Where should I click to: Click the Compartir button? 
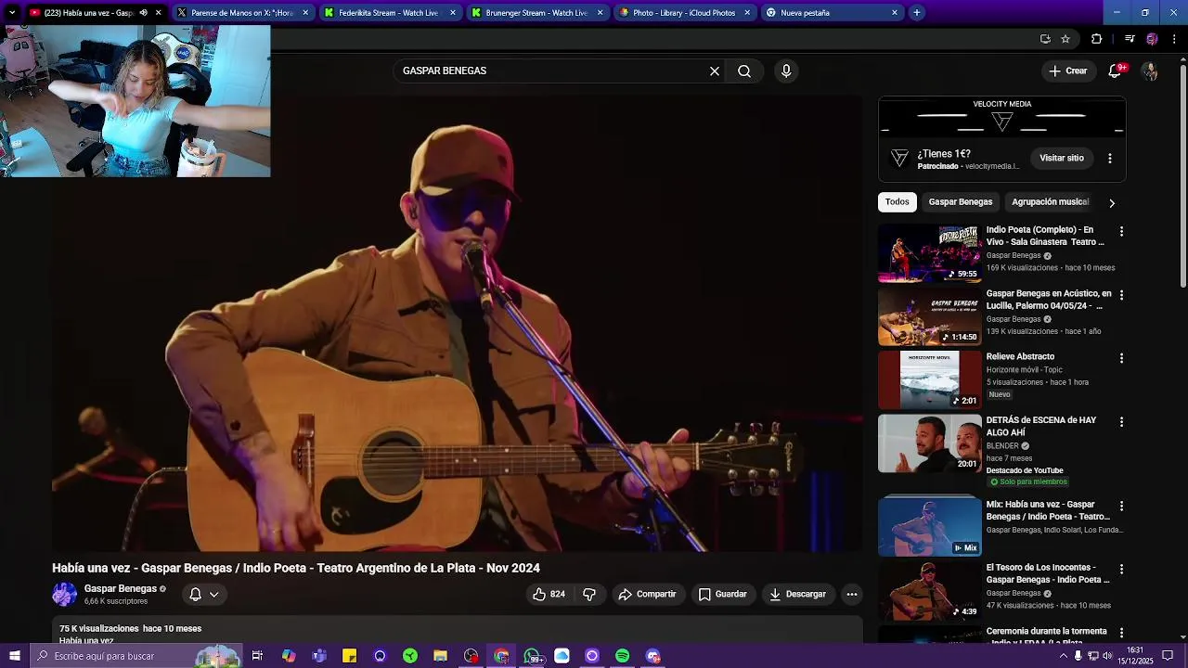point(647,594)
